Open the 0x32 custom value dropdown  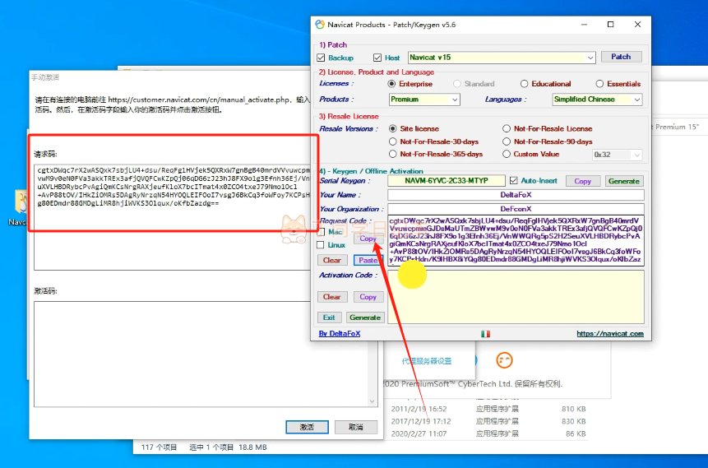(x=636, y=155)
